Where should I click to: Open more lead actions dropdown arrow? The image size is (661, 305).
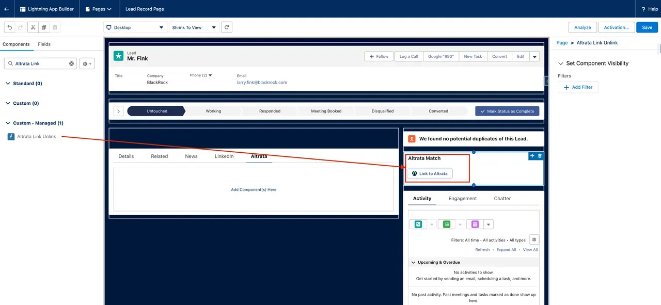coord(534,56)
